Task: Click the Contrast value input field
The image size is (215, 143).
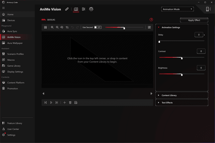Action: click(x=201, y=51)
